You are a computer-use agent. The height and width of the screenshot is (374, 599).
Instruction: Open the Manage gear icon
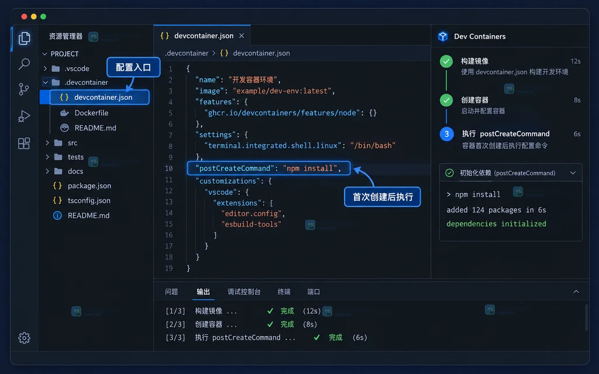(x=24, y=338)
